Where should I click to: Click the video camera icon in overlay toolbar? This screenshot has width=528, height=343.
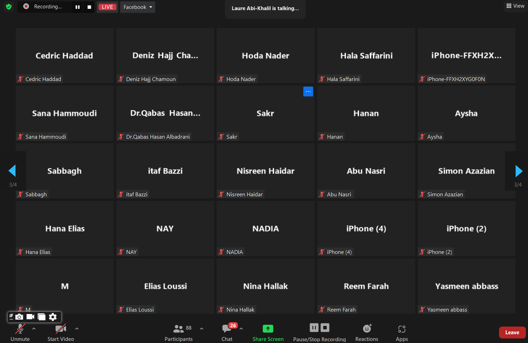point(30,317)
